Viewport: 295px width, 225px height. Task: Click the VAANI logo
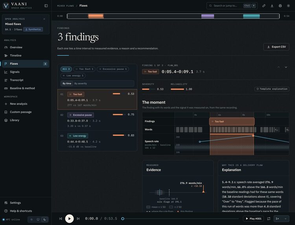click(x=17, y=5)
